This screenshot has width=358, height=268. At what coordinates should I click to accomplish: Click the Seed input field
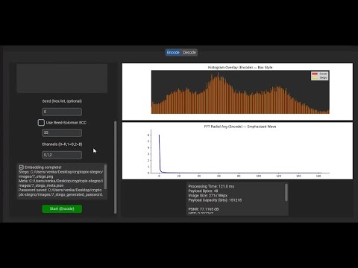62,112
